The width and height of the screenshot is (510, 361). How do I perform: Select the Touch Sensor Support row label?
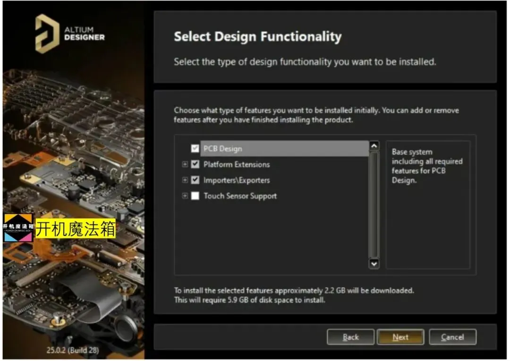pos(240,196)
